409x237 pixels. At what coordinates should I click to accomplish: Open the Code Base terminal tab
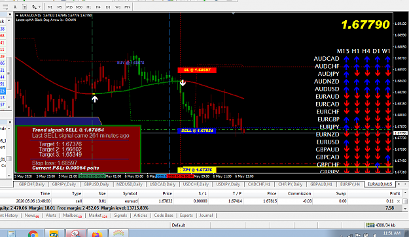[164, 215]
